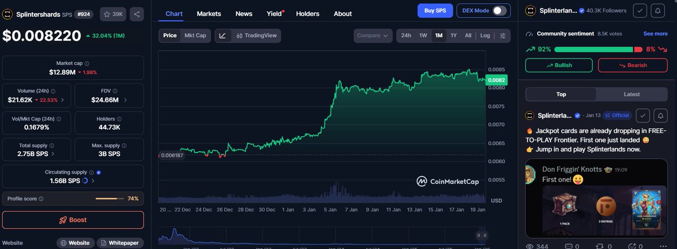Screen dimensions: 677x249
Task: Click the Volume (24h) info icon
Action: click(x=52, y=91)
